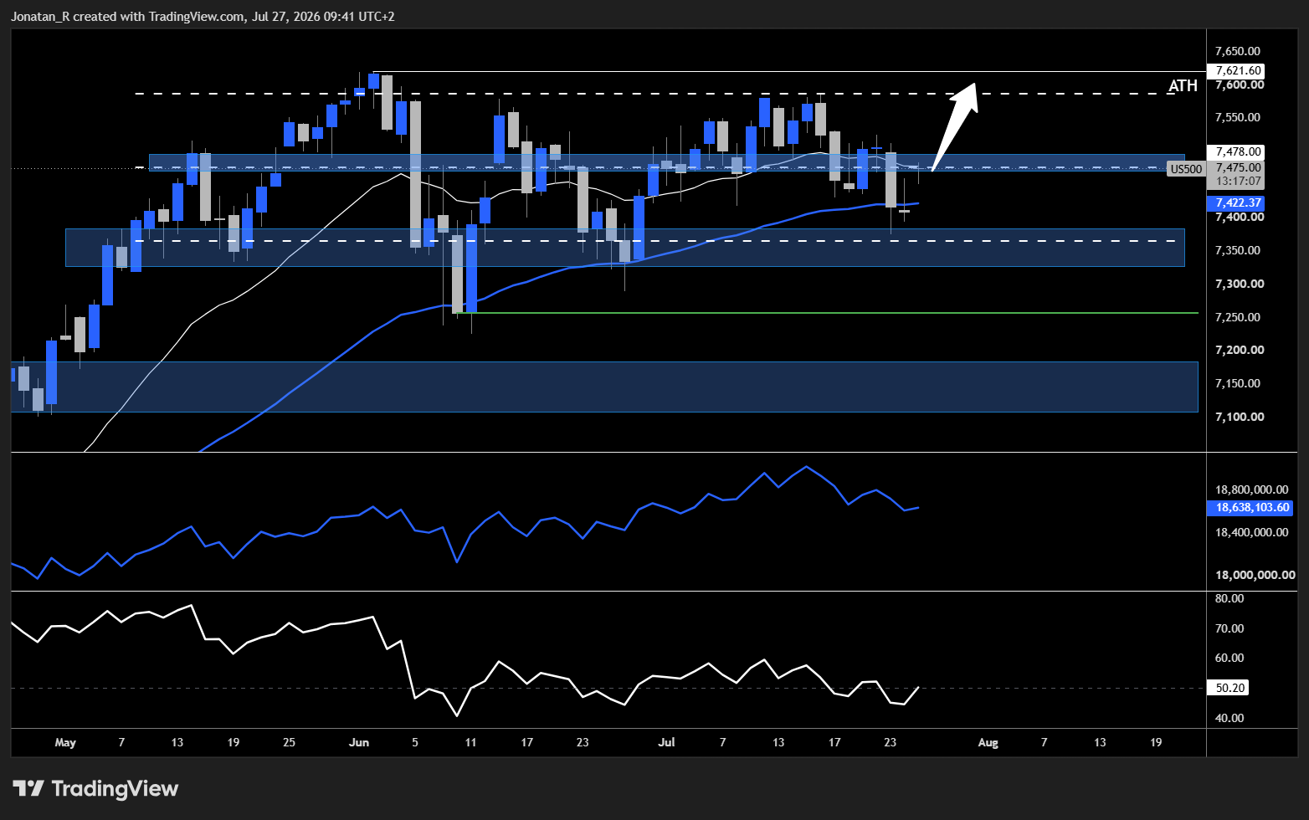Select the 13:17:07 countdown timer label
1309x820 pixels.
pyautogui.click(x=1238, y=181)
